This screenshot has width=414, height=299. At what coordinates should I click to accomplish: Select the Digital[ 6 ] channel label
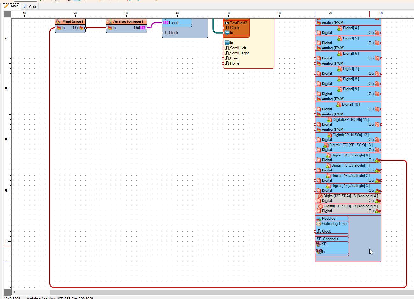coord(351,53)
